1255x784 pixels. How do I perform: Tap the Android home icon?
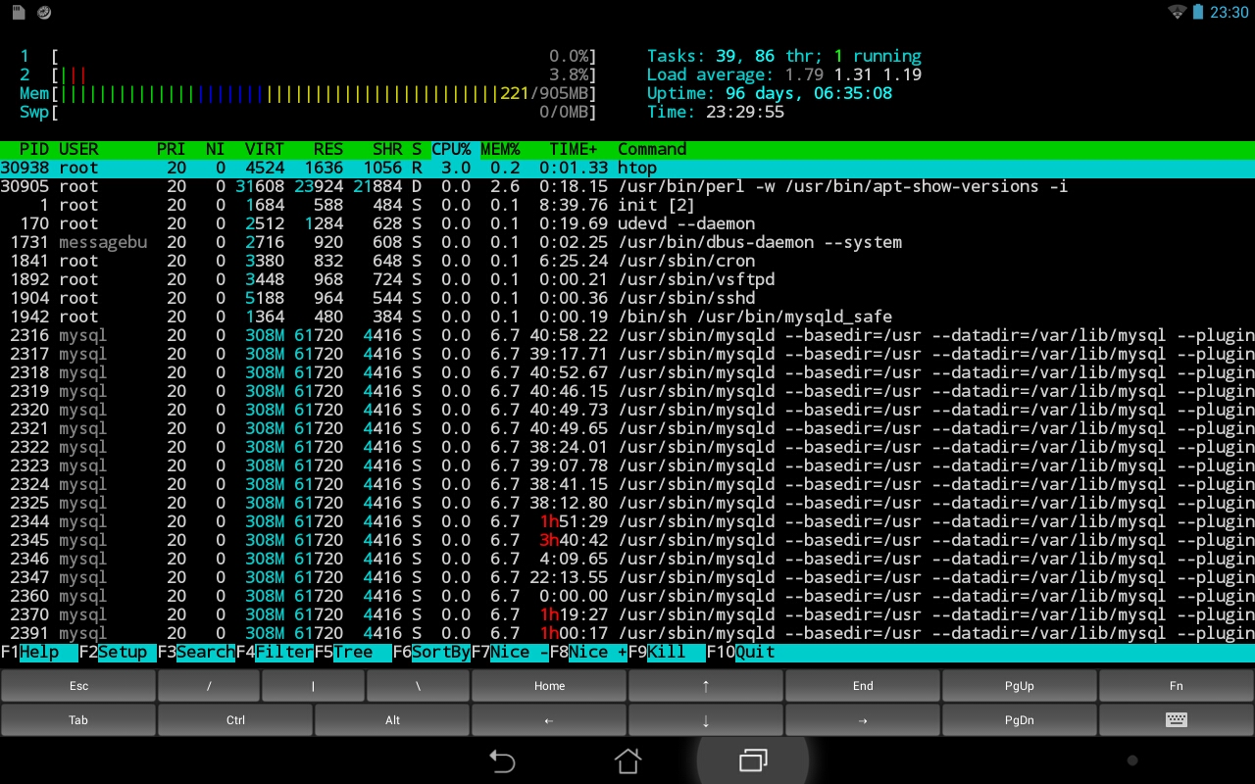[627, 760]
